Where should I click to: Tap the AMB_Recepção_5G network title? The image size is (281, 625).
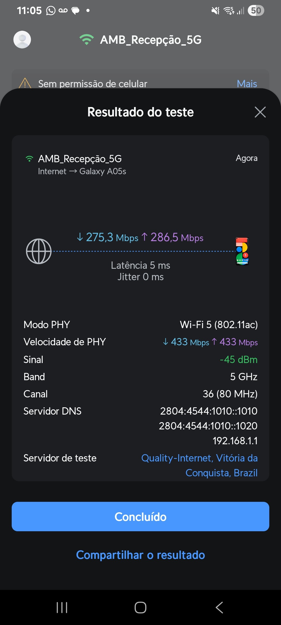(151, 40)
